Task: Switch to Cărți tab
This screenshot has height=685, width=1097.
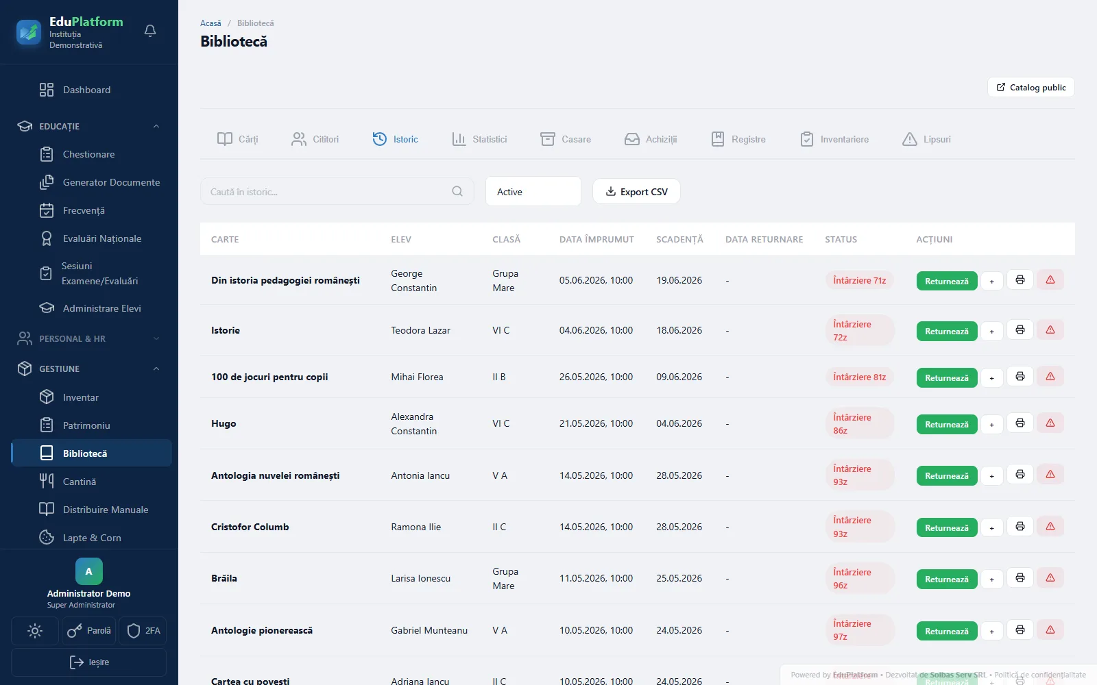Action: point(238,139)
